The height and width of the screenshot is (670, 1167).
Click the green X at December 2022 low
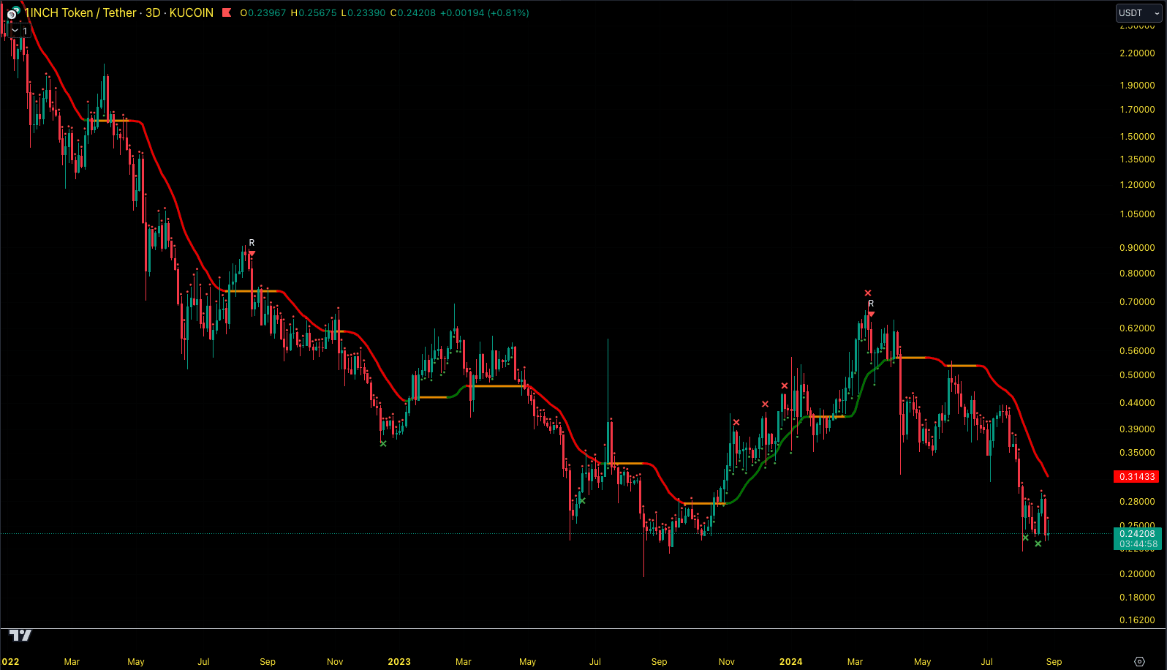point(383,443)
